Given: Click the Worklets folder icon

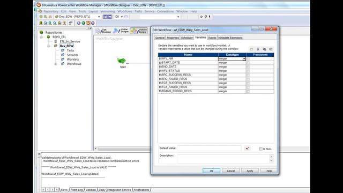Looking at the screenshot, I should coord(63,60).
